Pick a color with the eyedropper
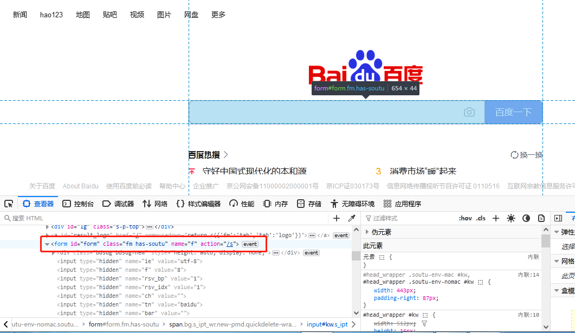Image resolution: width=575 pixels, height=333 pixels. [x=351, y=218]
